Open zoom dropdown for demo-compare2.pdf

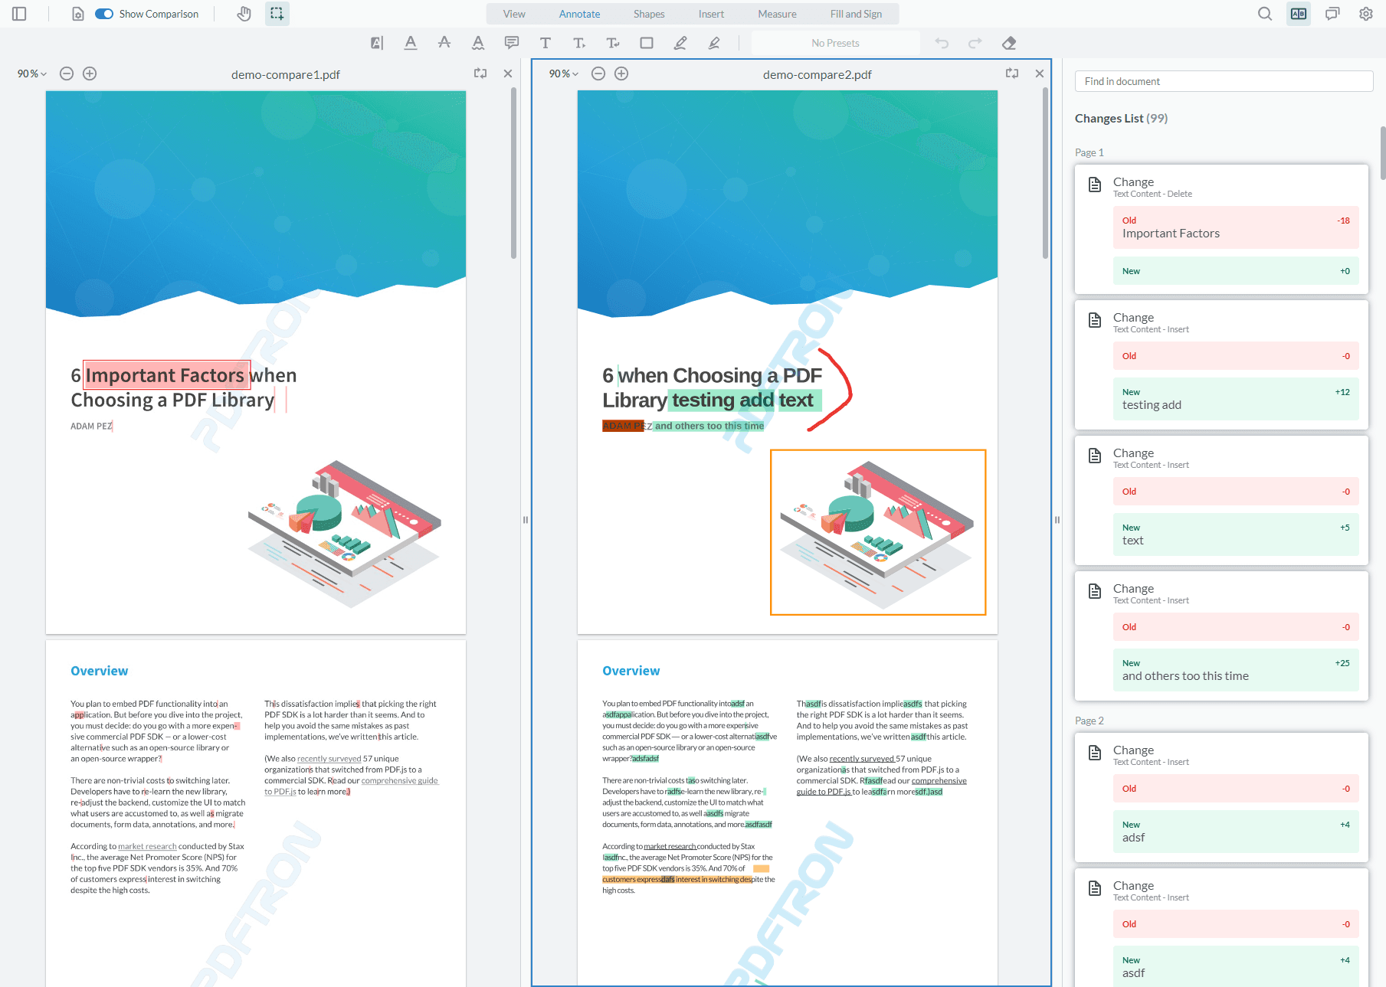(x=564, y=74)
